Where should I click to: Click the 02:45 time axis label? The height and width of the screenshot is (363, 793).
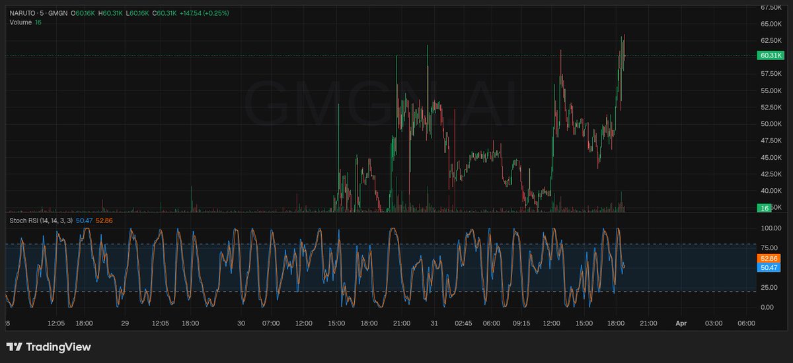point(463,323)
